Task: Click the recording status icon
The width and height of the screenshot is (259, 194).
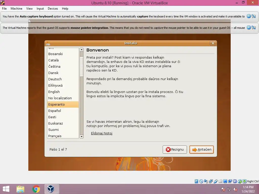Action: pos(230,181)
